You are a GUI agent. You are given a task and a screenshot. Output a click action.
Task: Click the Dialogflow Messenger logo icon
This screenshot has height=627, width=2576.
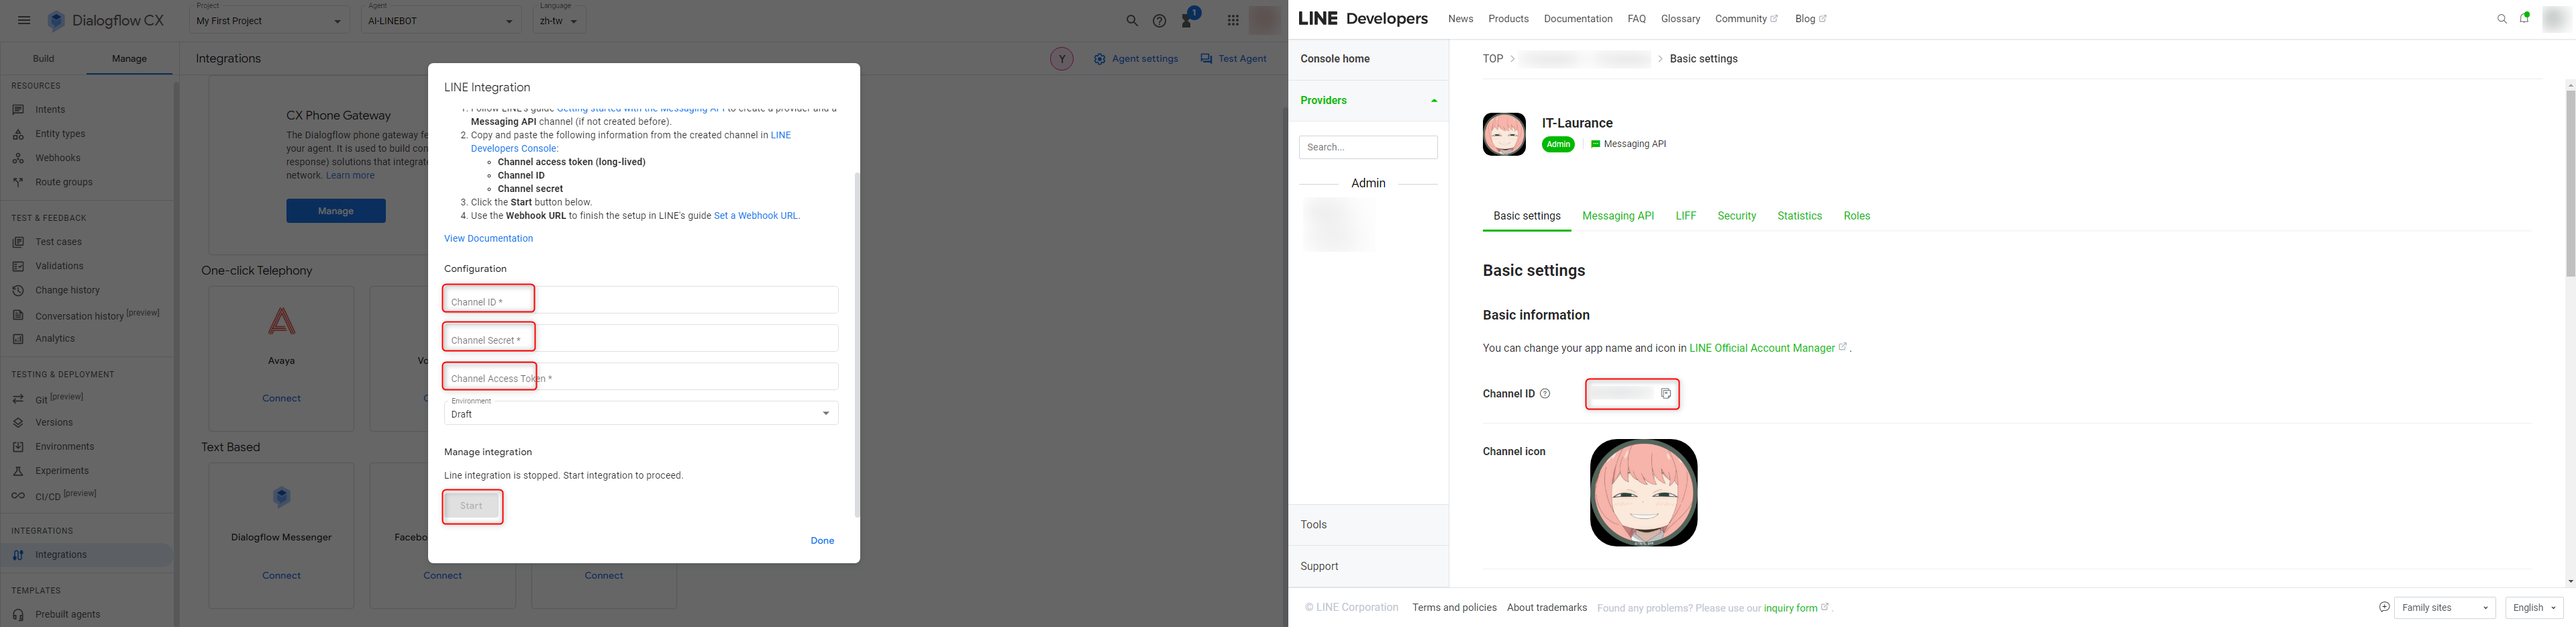(x=282, y=497)
